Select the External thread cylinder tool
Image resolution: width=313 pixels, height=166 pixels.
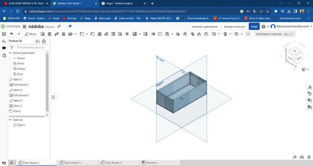tap(127, 34)
